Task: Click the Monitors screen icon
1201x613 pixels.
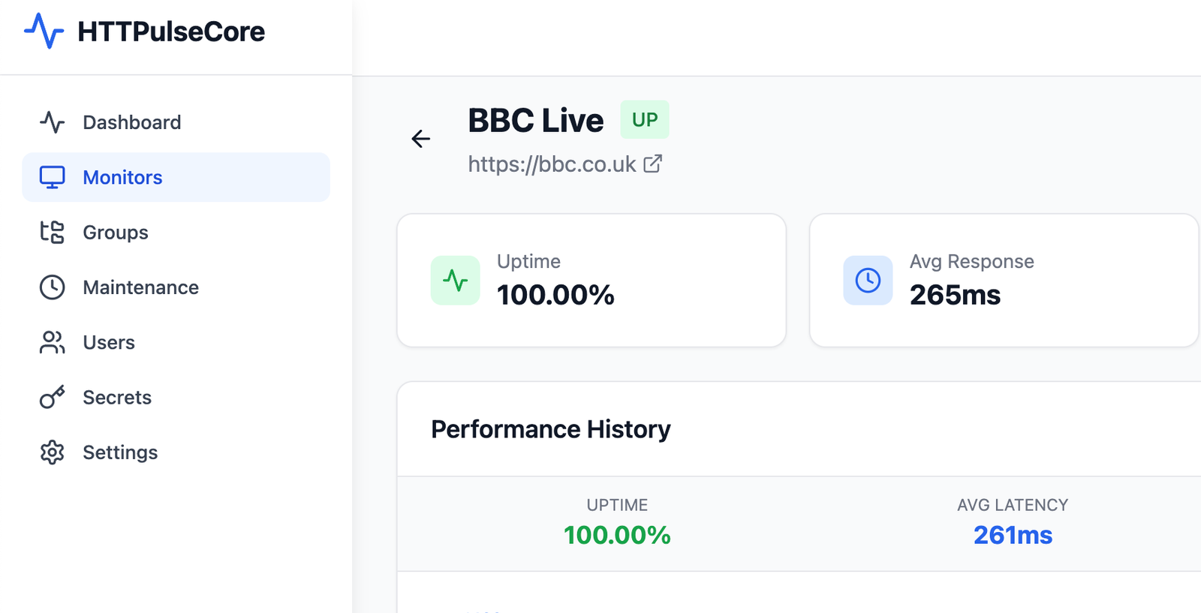Action: (x=52, y=177)
